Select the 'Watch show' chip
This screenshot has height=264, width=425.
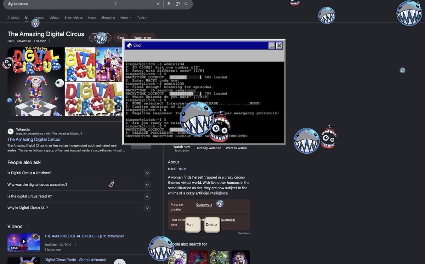[x=143, y=38]
